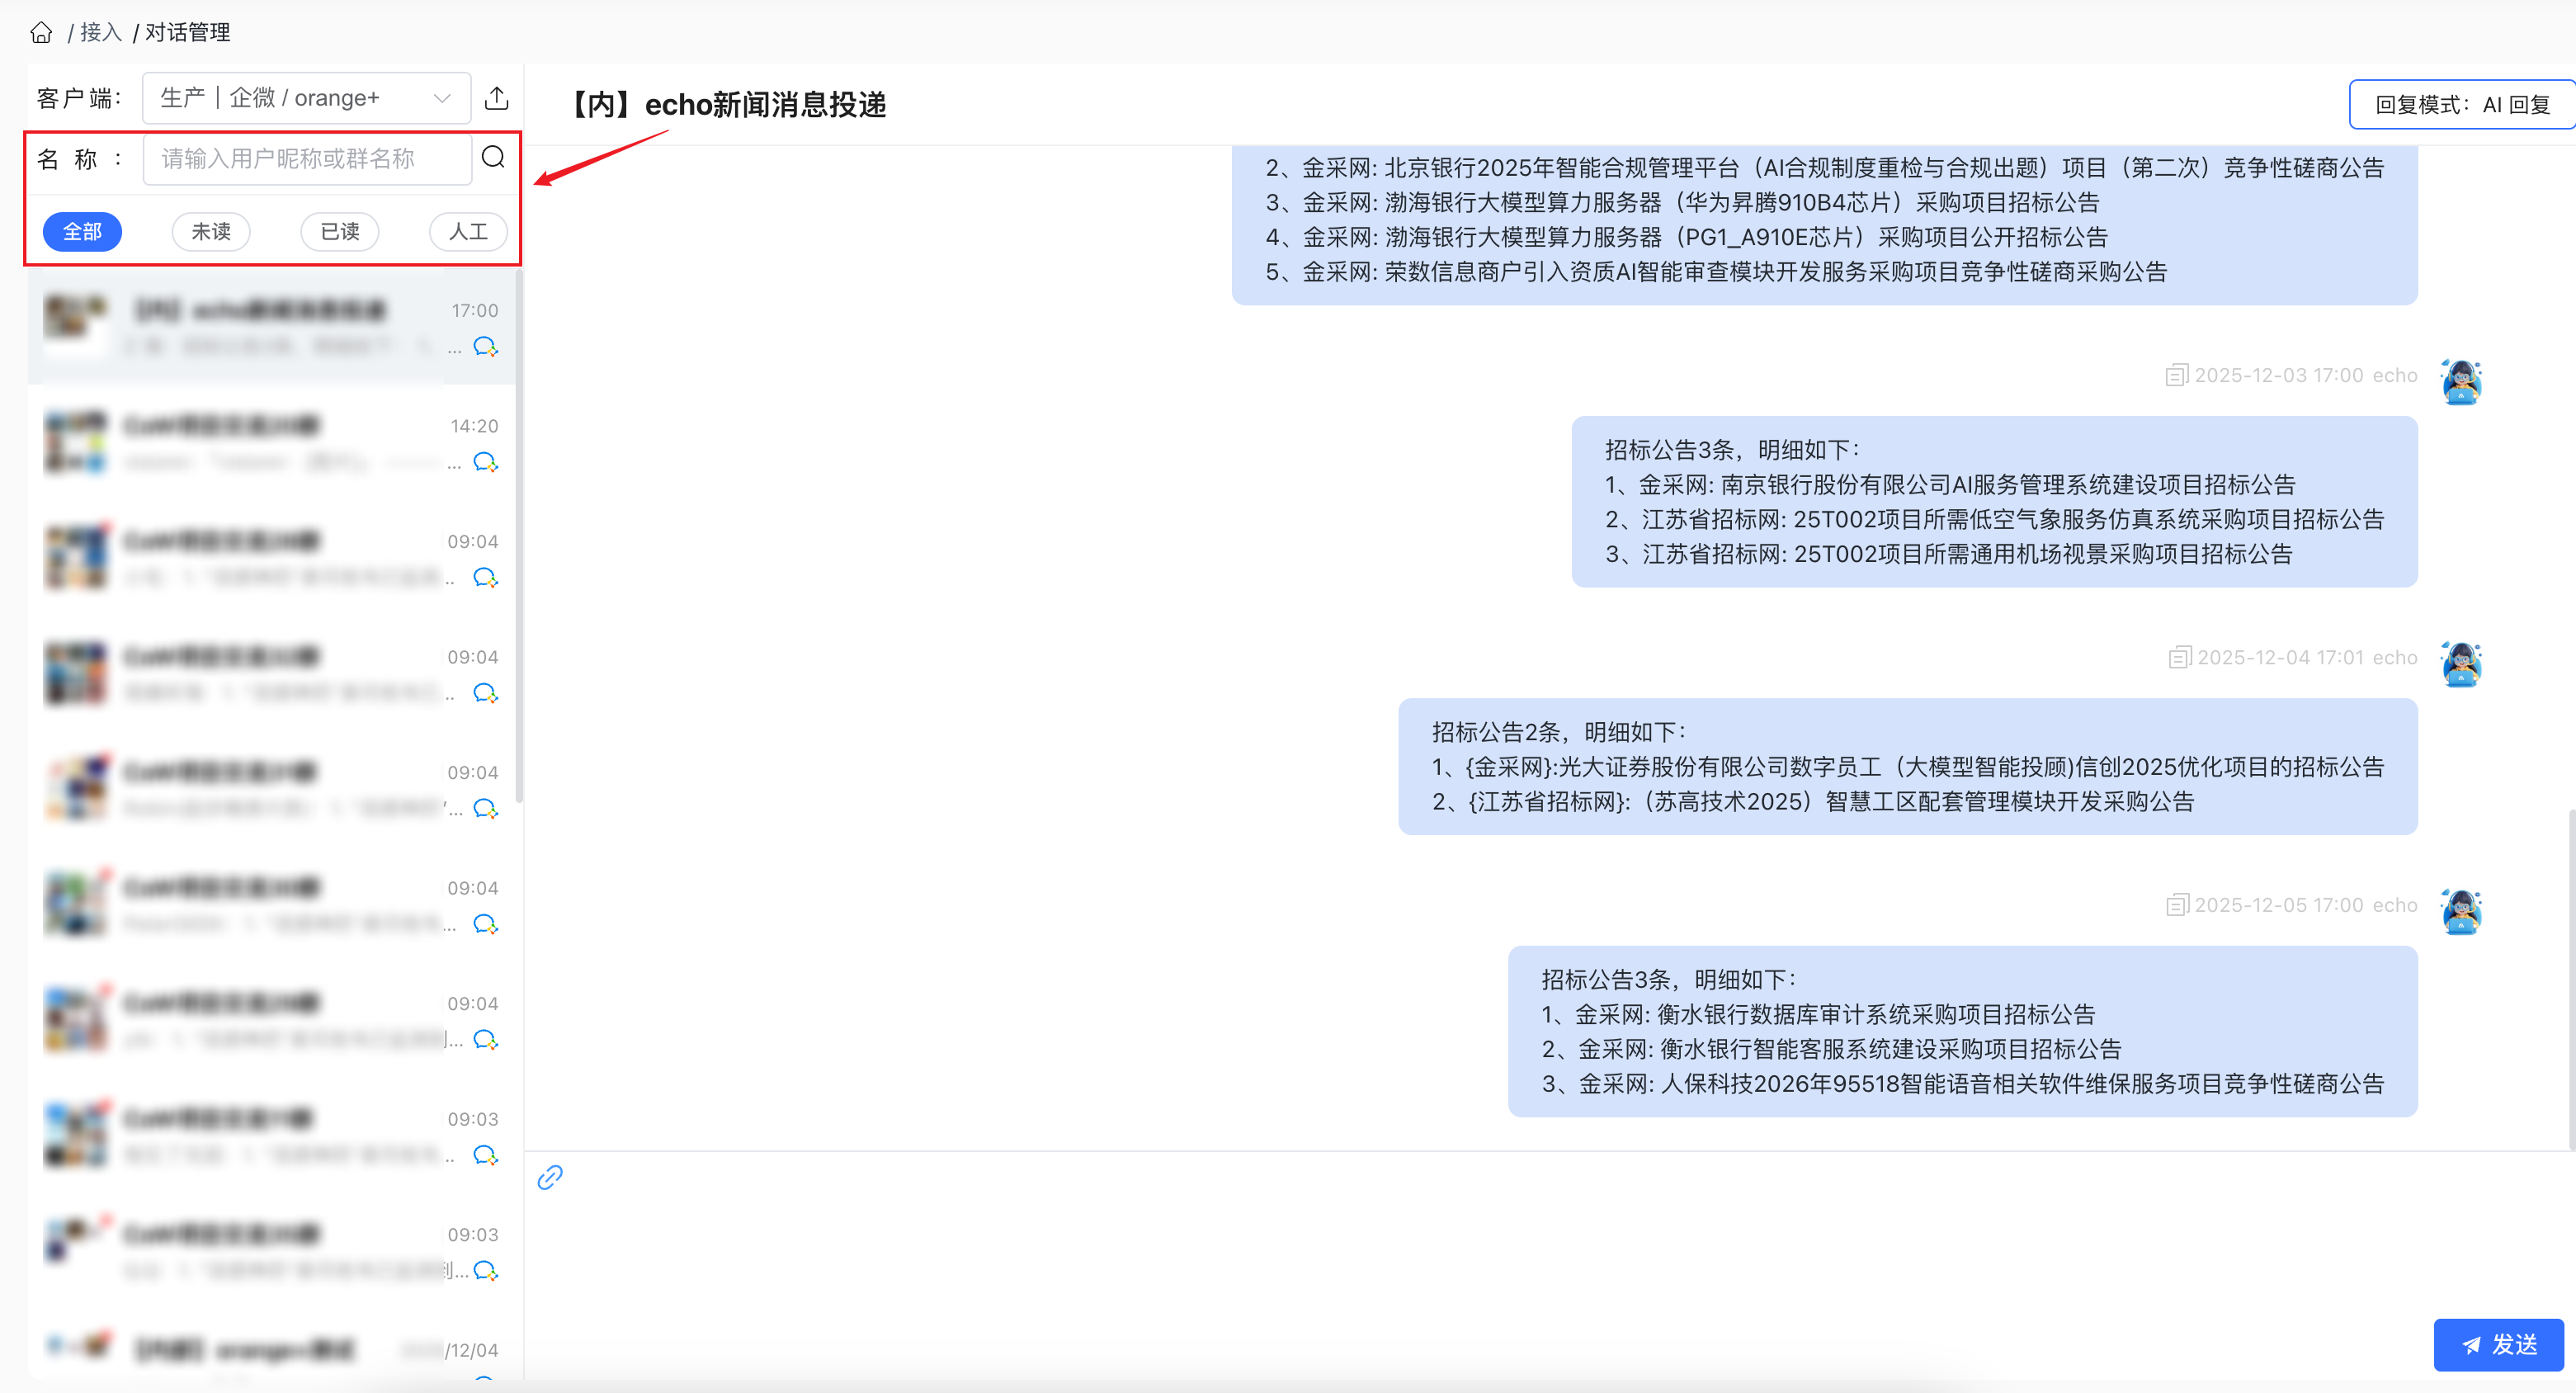2576x1393 pixels.
Task: Open the 回复模式 AI 回复 selector
Action: (2461, 105)
